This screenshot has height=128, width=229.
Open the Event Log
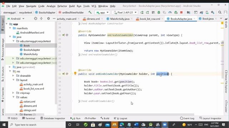click(x=187, y=118)
